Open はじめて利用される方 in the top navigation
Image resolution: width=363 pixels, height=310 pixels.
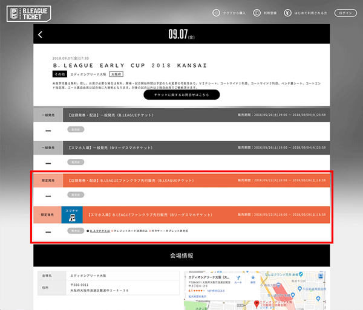pyautogui.click(x=310, y=13)
